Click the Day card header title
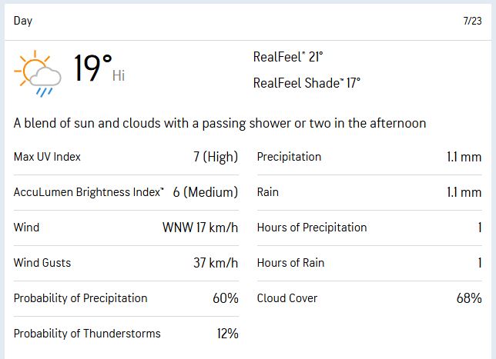This screenshot has height=359, width=496. [x=23, y=21]
